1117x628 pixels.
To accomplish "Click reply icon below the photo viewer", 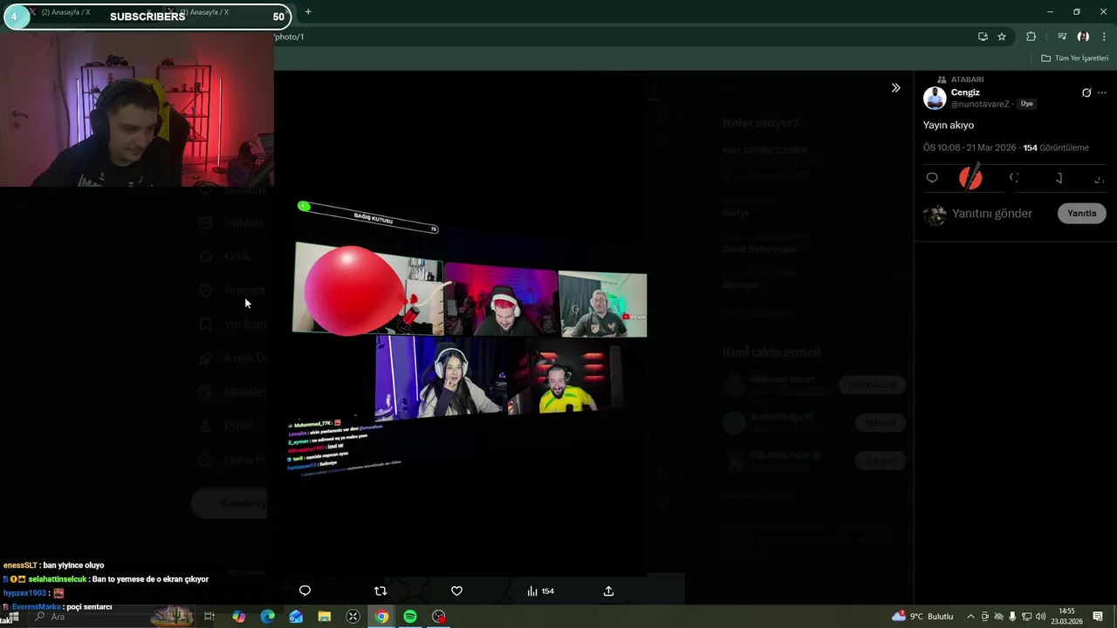I will click(x=305, y=591).
